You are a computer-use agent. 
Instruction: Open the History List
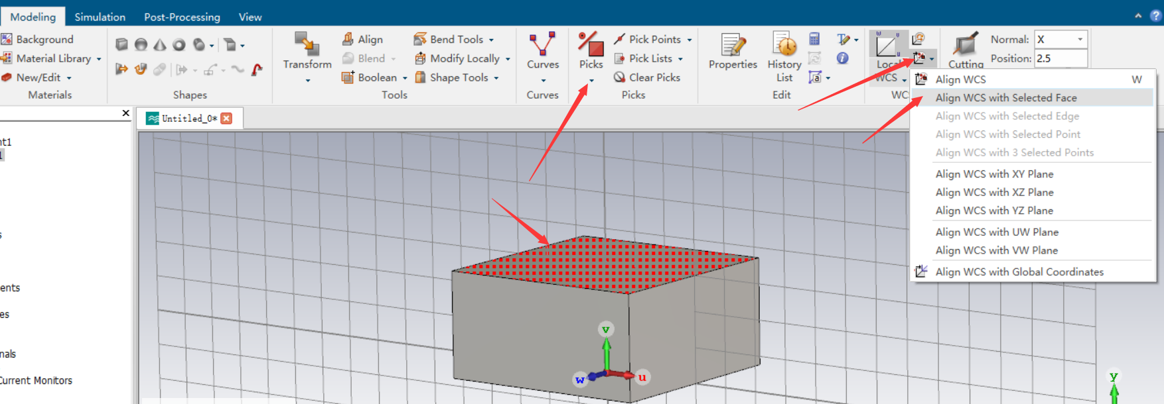(x=784, y=57)
